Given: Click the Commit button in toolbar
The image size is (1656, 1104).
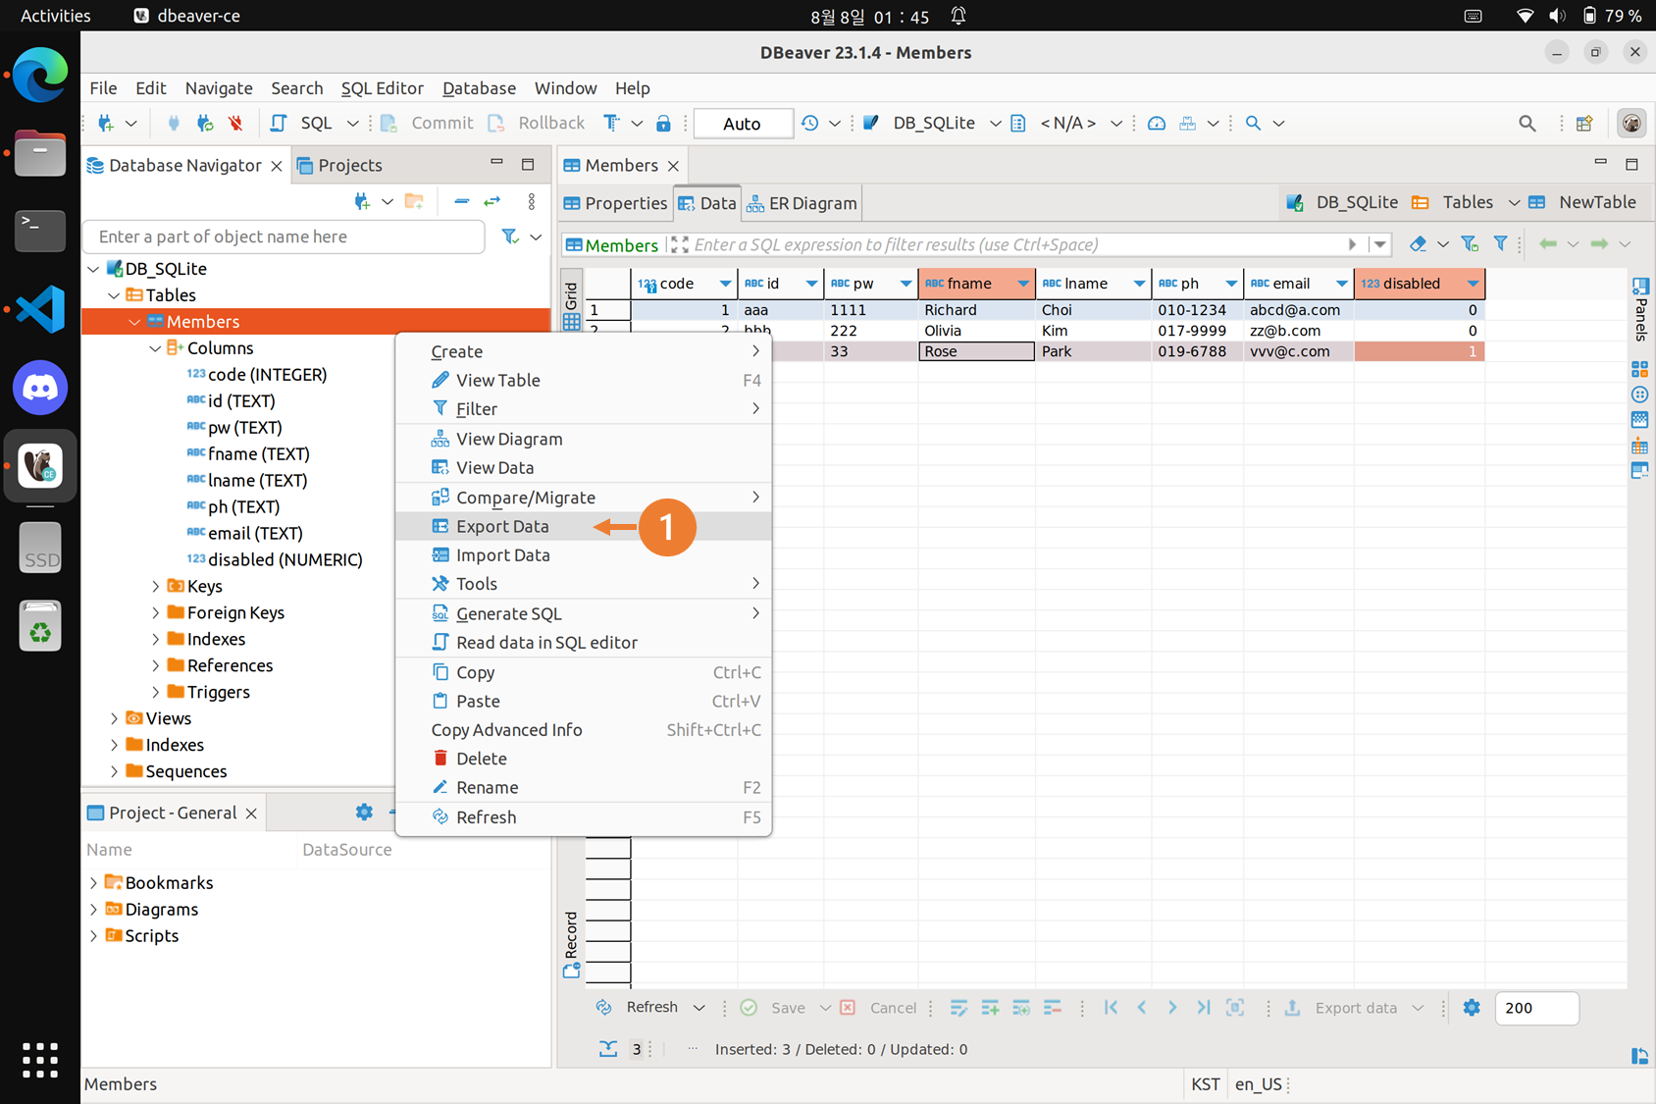Looking at the screenshot, I should [428, 123].
